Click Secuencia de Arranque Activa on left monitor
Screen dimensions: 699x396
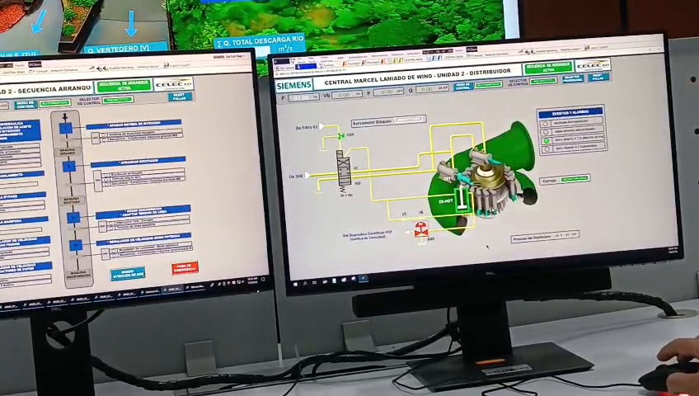point(124,86)
